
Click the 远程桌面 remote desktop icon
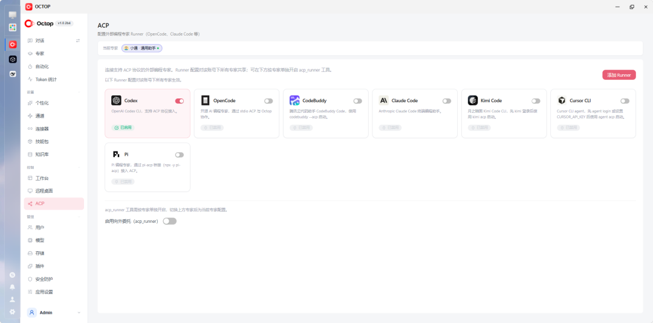tap(30, 191)
